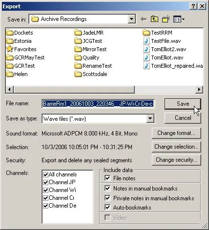Click the Save button
209x230 pixels.
click(x=183, y=104)
